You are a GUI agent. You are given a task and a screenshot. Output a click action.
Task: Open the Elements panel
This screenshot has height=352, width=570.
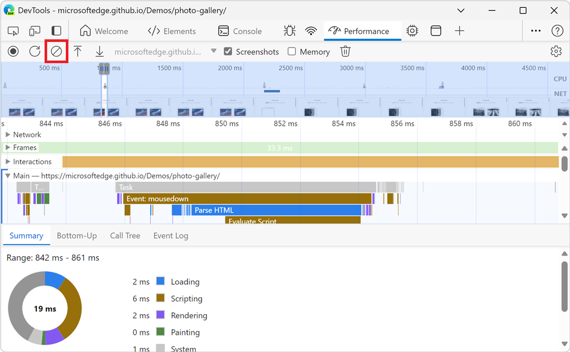pyautogui.click(x=172, y=31)
